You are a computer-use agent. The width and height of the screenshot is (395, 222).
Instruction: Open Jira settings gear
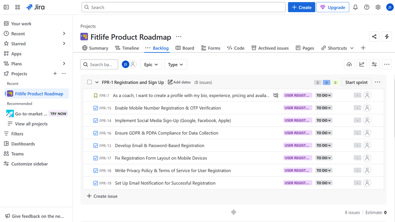click(x=378, y=7)
